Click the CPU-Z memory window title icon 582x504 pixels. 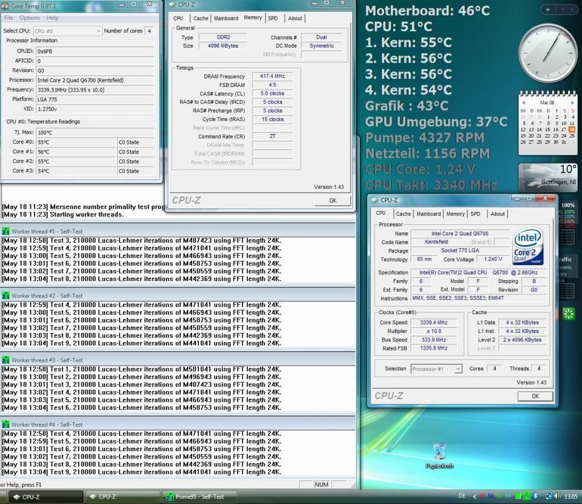(x=172, y=5)
